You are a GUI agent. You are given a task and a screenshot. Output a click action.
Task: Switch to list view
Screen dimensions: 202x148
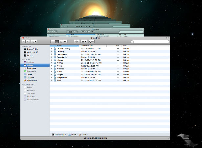coord(56,42)
